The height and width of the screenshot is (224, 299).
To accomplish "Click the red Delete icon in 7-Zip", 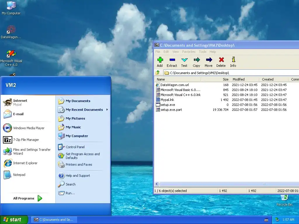I will [x=221, y=62].
